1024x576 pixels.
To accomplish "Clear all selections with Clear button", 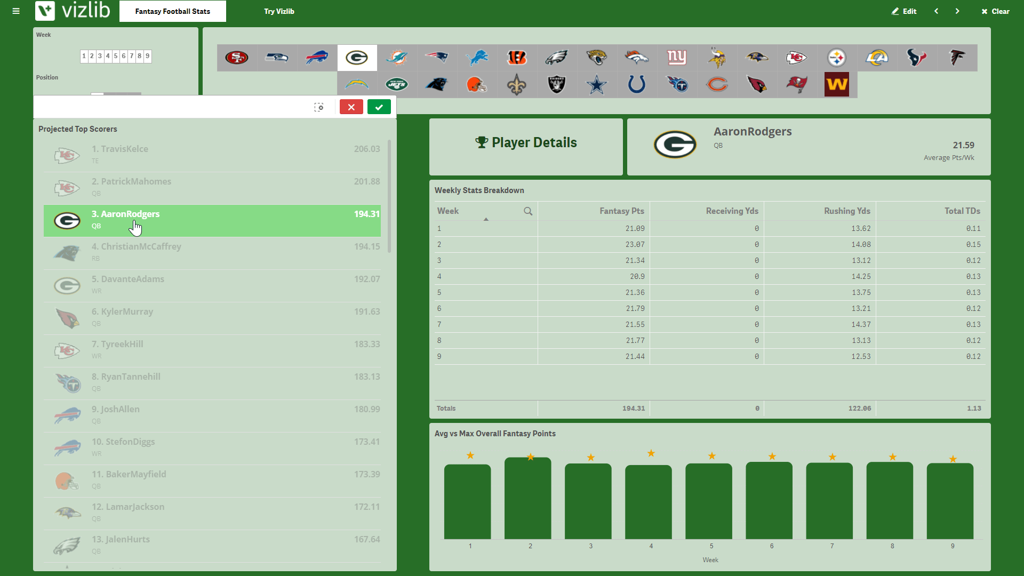I will click(x=996, y=11).
